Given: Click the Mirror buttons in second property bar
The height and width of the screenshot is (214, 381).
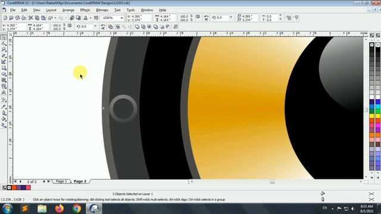Looking at the screenshot, I should [x=103, y=27].
